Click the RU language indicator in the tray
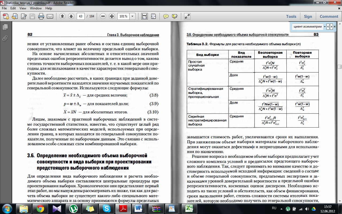342x214 pixels. click(274, 208)
